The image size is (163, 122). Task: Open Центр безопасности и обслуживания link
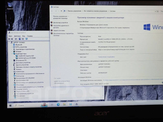pyautogui.click(x=62, y=82)
